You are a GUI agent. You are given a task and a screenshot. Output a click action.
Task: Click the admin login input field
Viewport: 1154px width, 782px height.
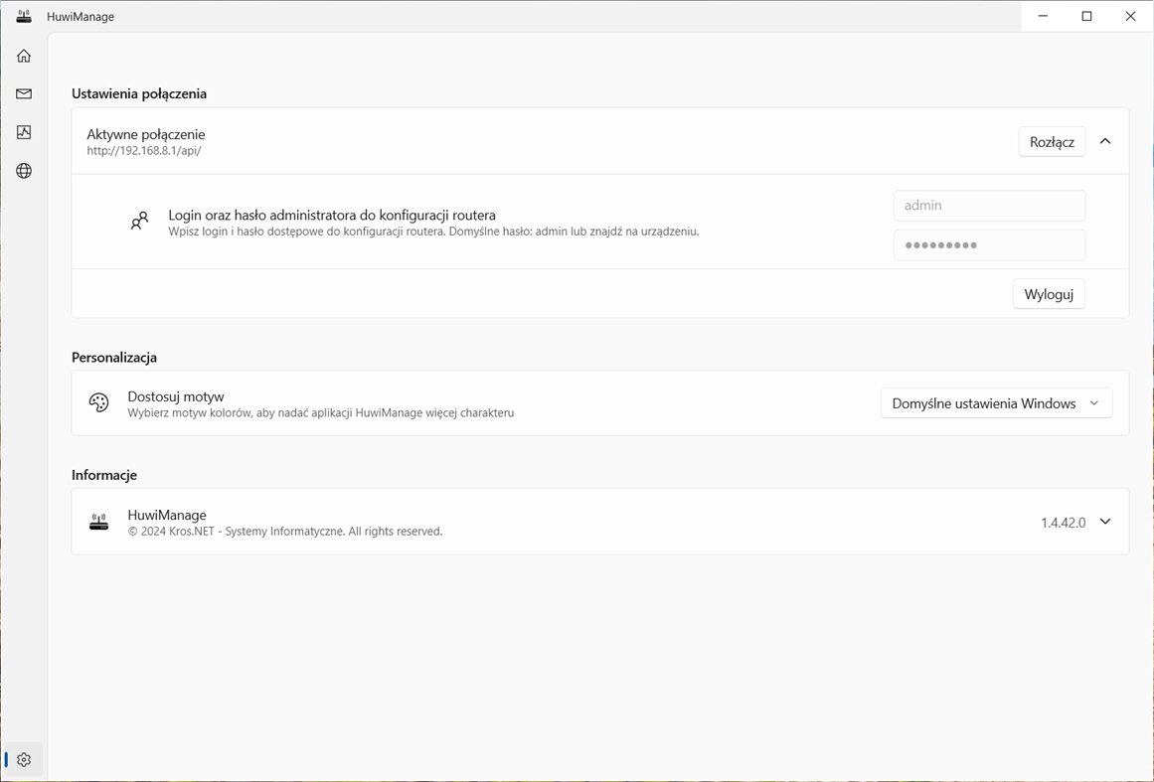(x=989, y=205)
